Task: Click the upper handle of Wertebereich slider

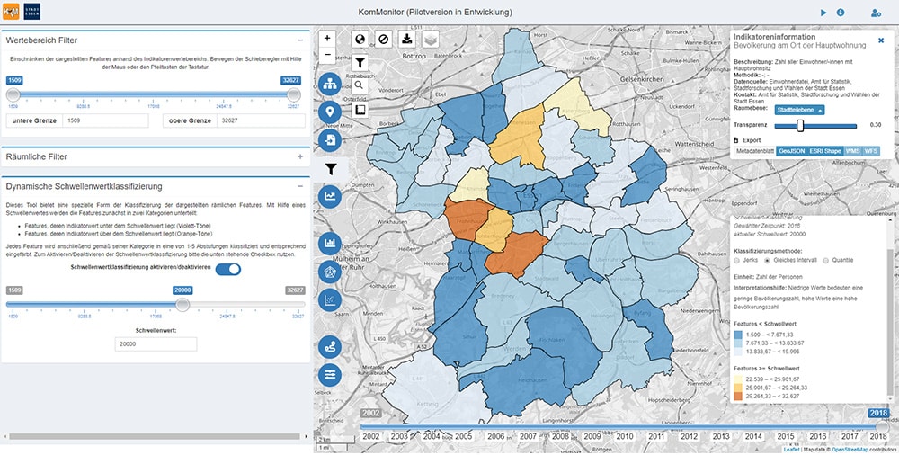Action: click(294, 94)
